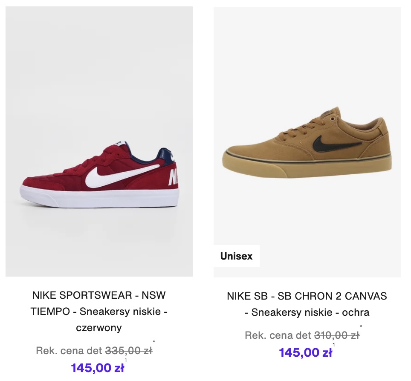Open the ochre SB Chron 2 product photo
This screenshot has height=381, width=411.
pyautogui.click(x=307, y=85)
